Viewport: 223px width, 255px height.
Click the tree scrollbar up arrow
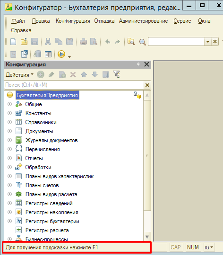[147, 95]
